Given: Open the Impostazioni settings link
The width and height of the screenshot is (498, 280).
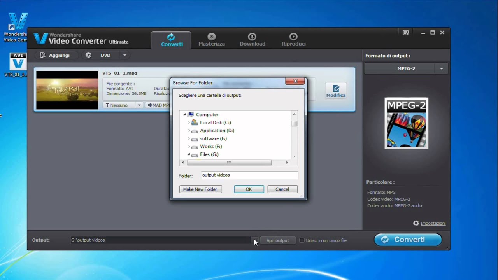Looking at the screenshot, I should (433, 223).
